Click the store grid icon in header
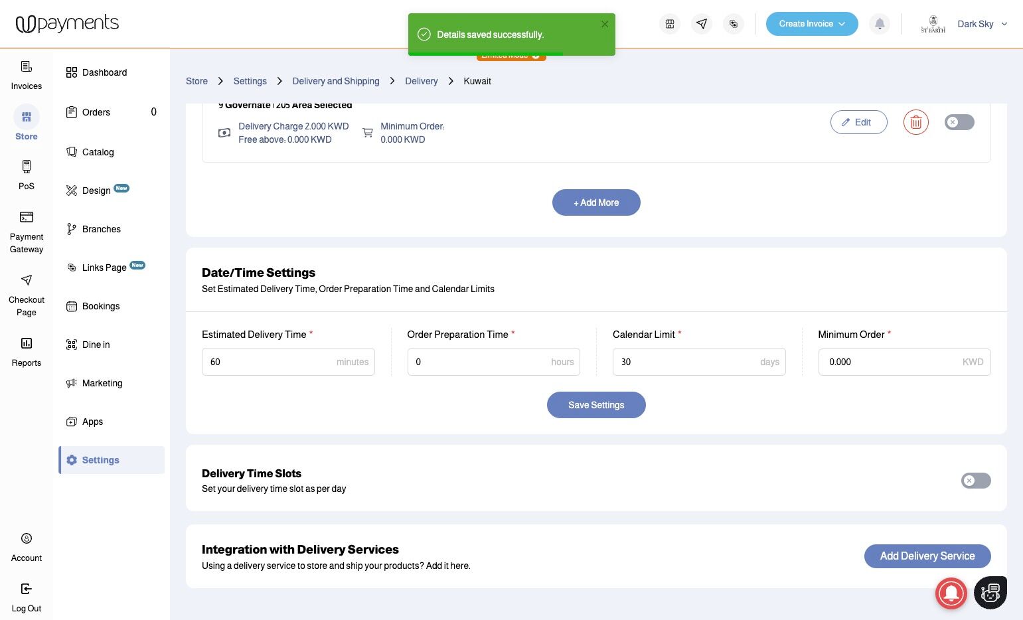1023x620 pixels. [x=670, y=24]
